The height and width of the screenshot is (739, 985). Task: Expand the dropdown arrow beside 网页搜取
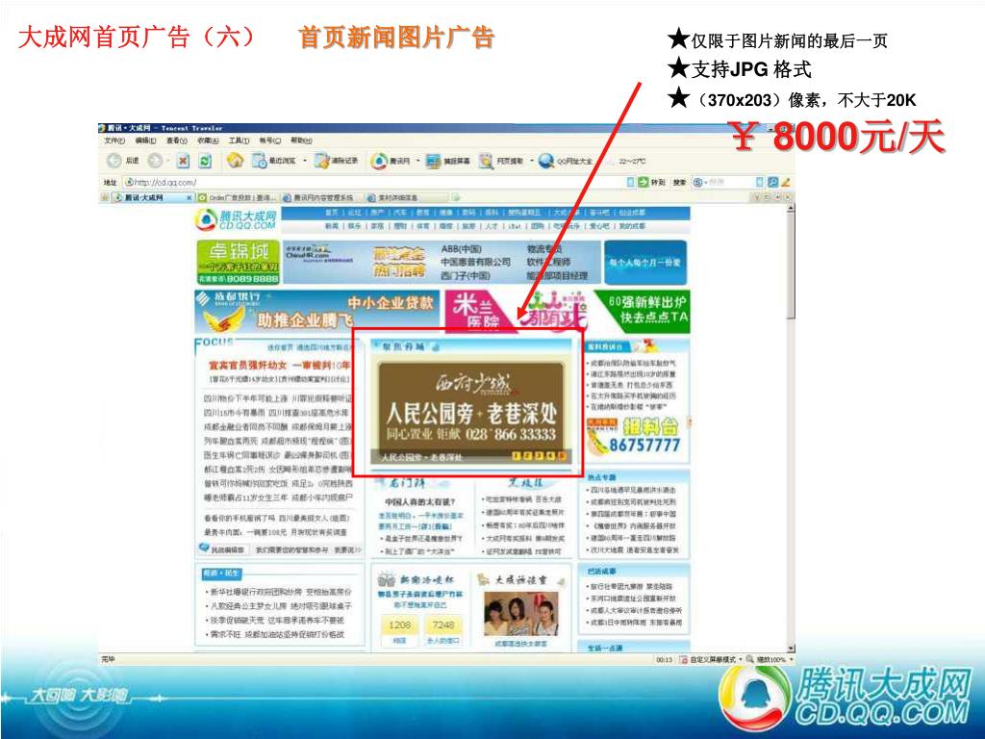pos(531,161)
